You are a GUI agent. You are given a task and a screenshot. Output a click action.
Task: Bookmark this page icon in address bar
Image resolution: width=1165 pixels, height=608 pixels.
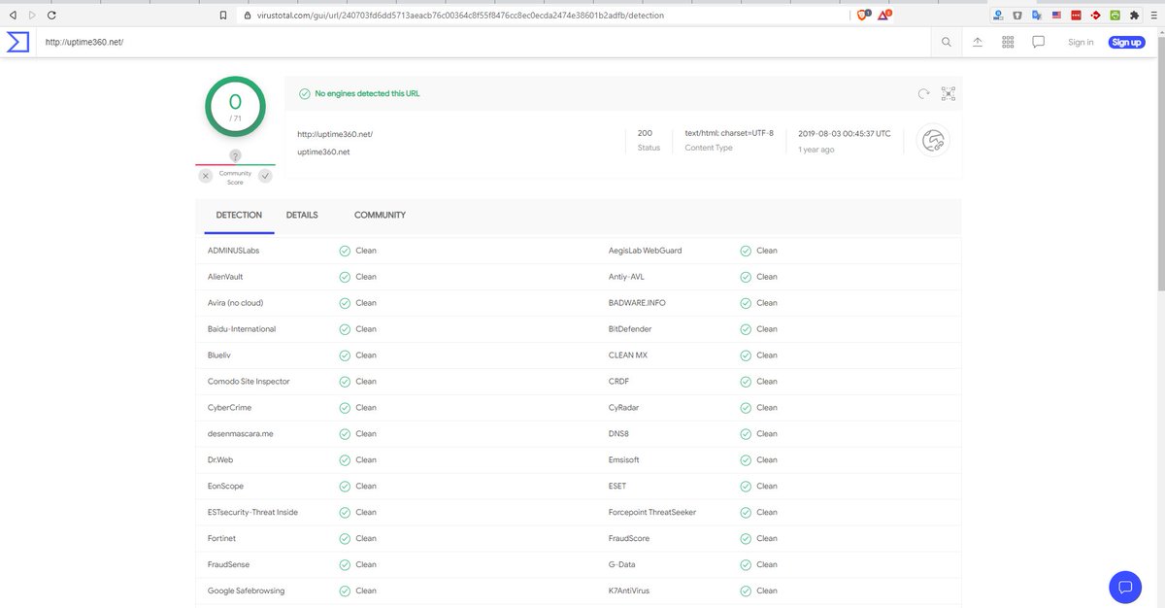pyautogui.click(x=223, y=16)
